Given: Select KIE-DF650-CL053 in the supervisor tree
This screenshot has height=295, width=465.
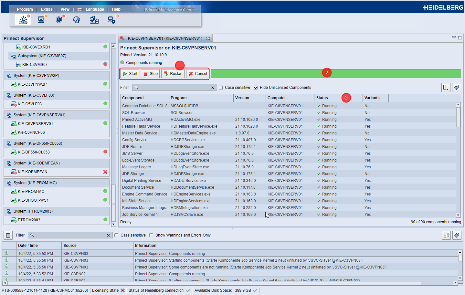Looking at the screenshot, I should tap(34, 152).
